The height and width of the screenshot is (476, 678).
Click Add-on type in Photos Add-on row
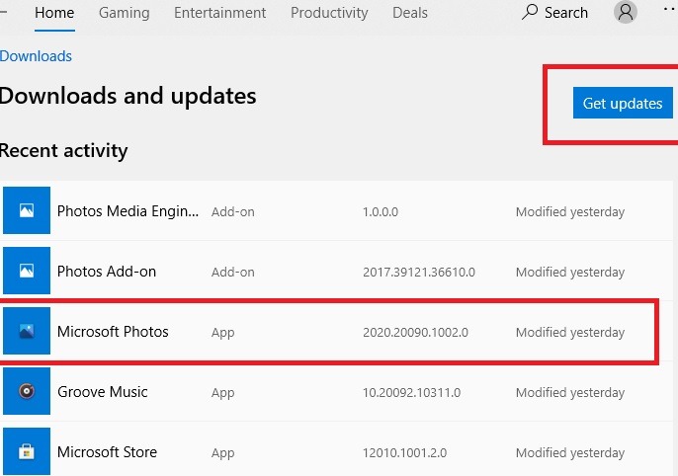(233, 273)
